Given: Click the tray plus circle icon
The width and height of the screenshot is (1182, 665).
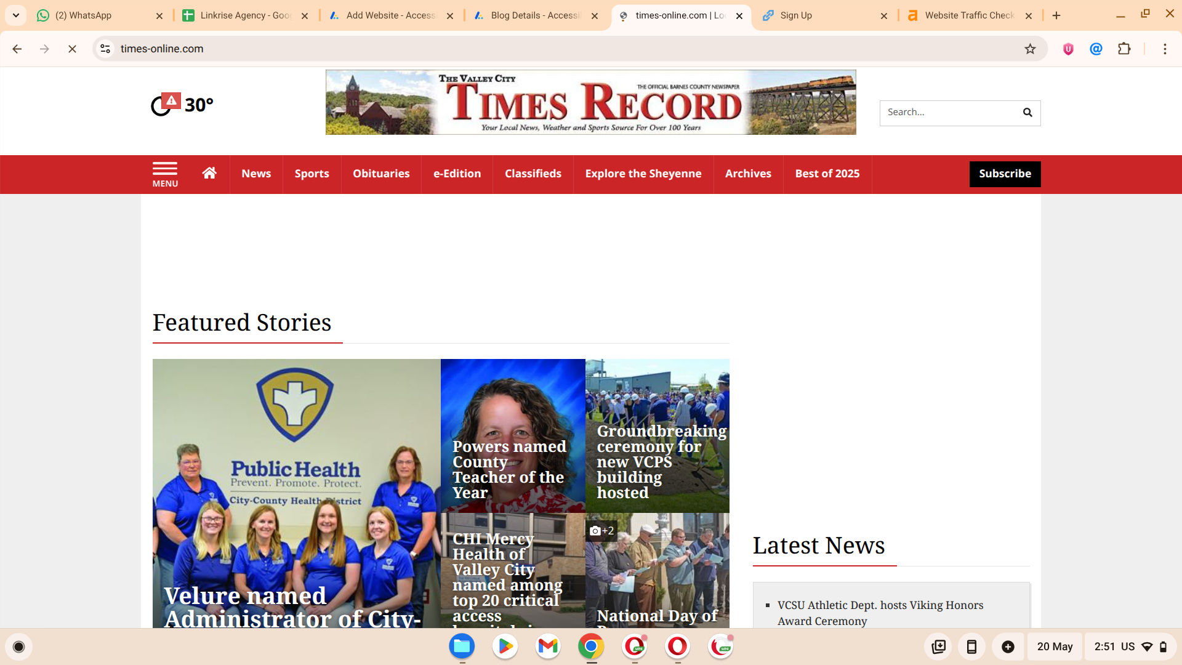Looking at the screenshot, I should (1008, 647).
